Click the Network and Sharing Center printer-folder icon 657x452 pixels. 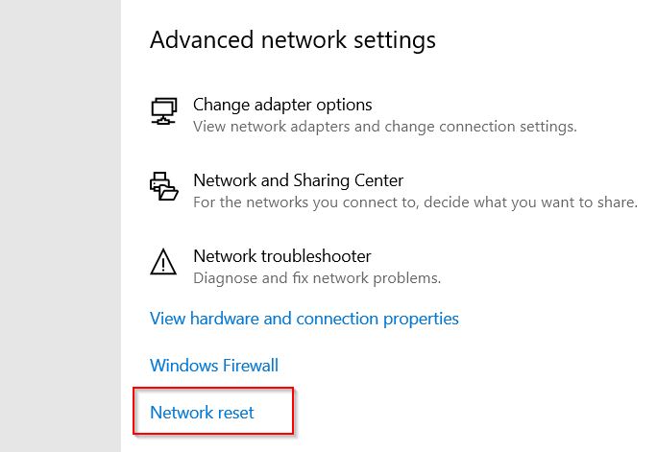coord(164,186)
